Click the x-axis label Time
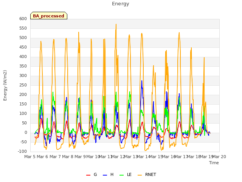 (214, 163)
